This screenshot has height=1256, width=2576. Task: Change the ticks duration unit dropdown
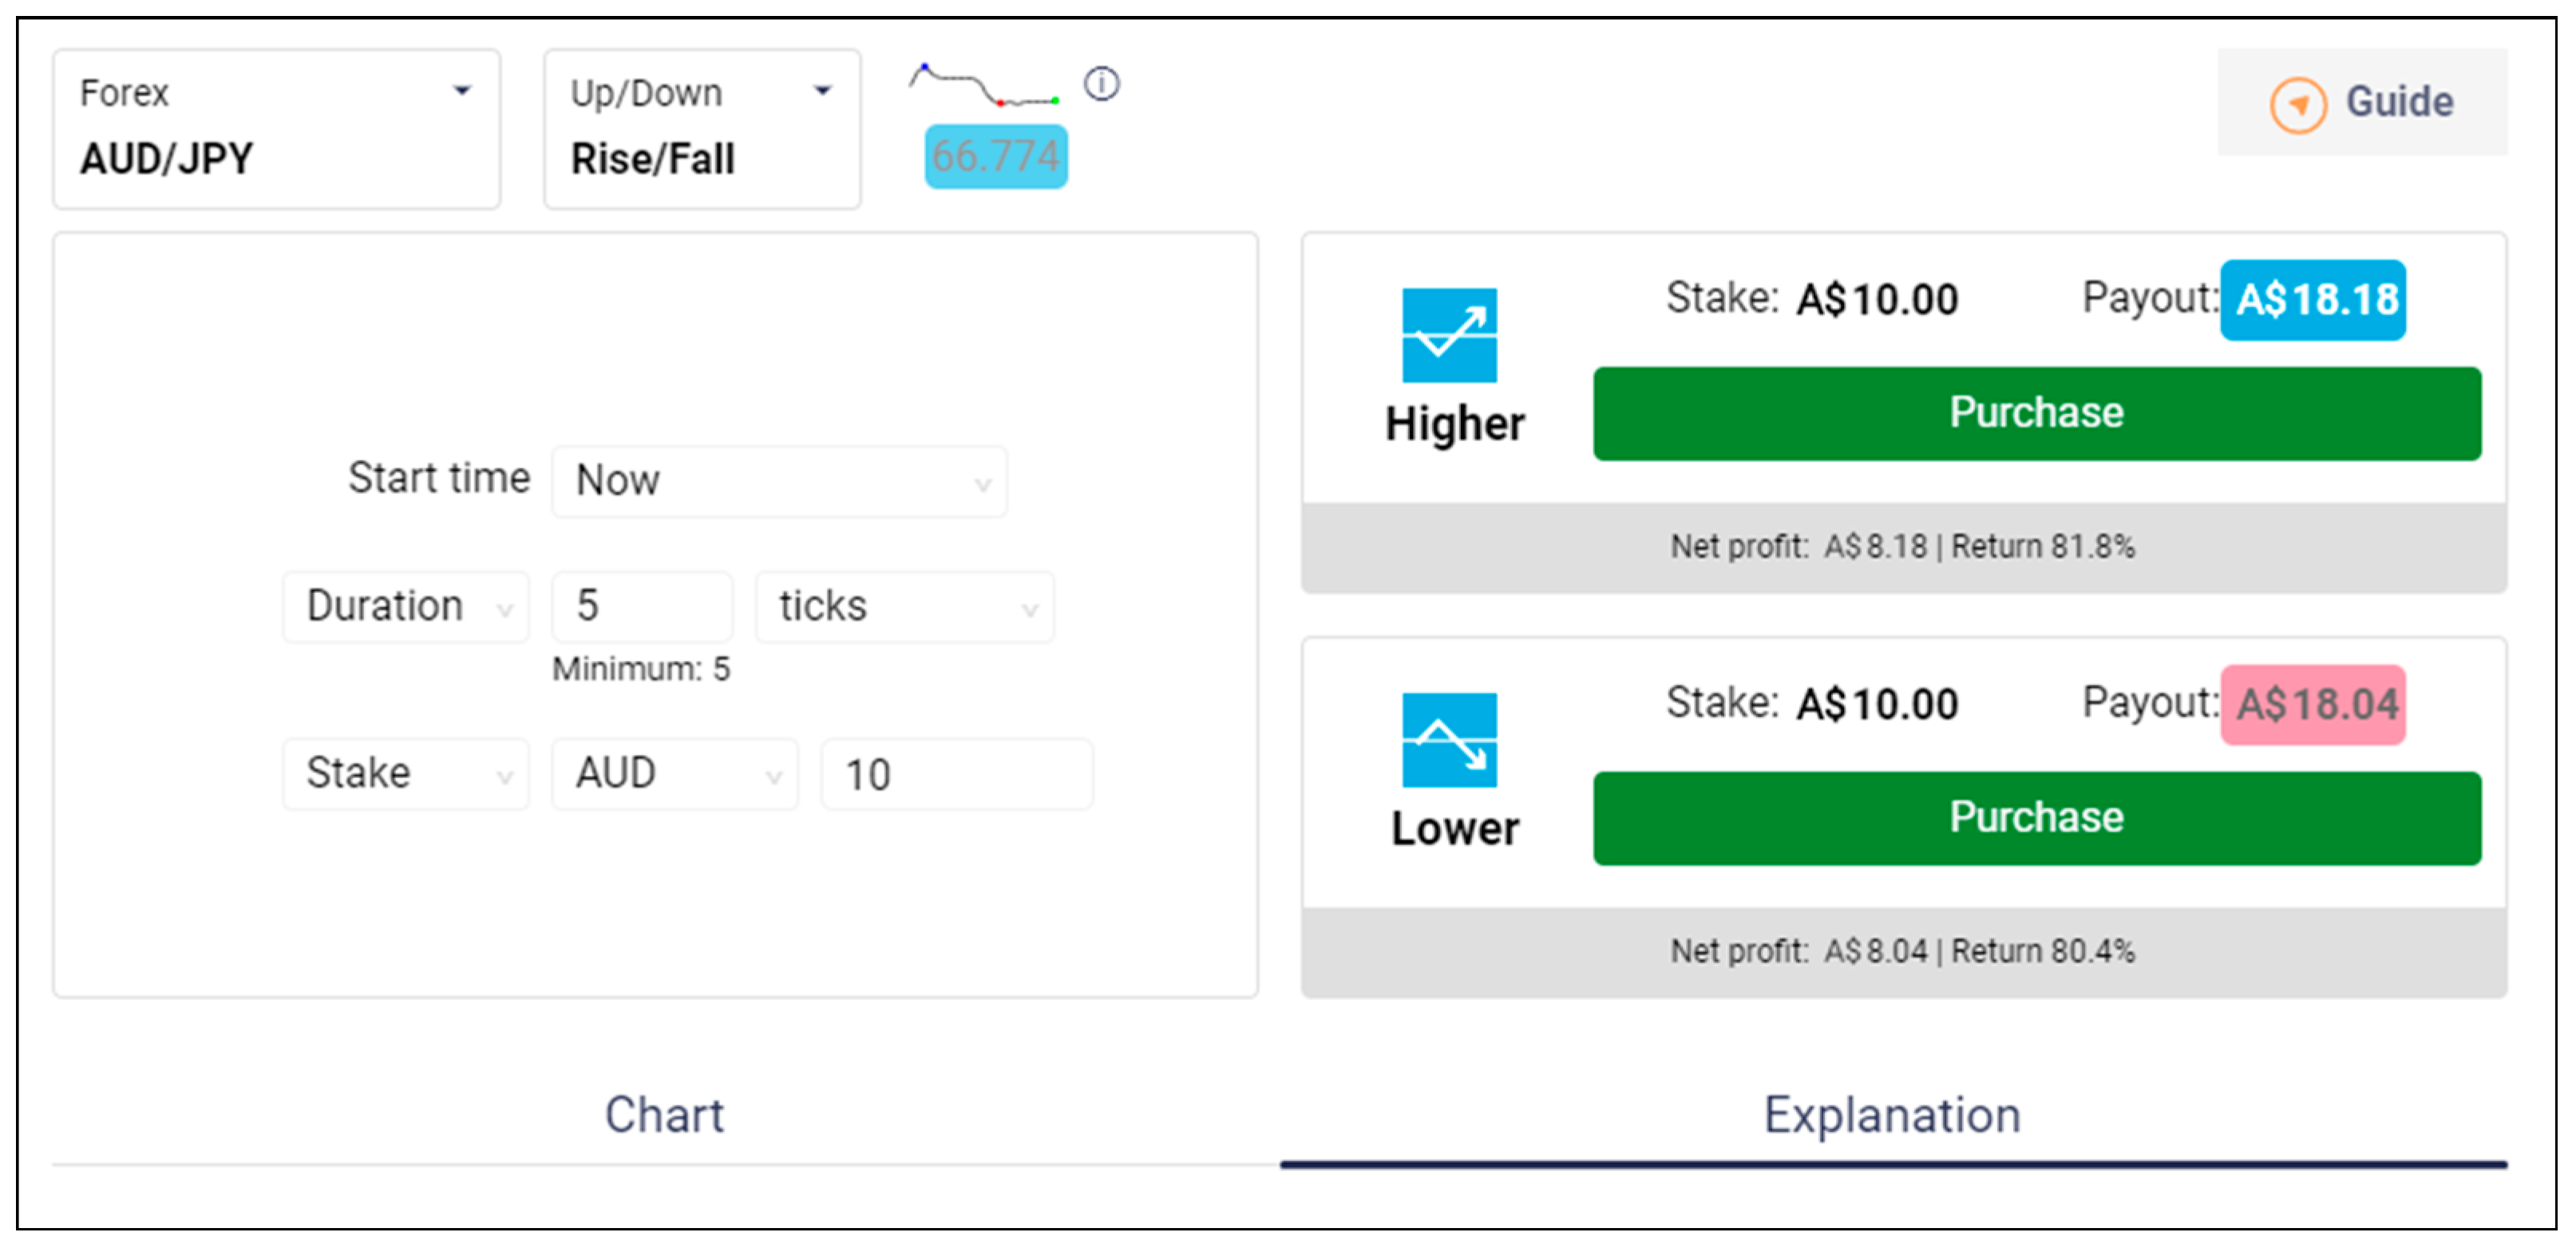pos(903,607)
